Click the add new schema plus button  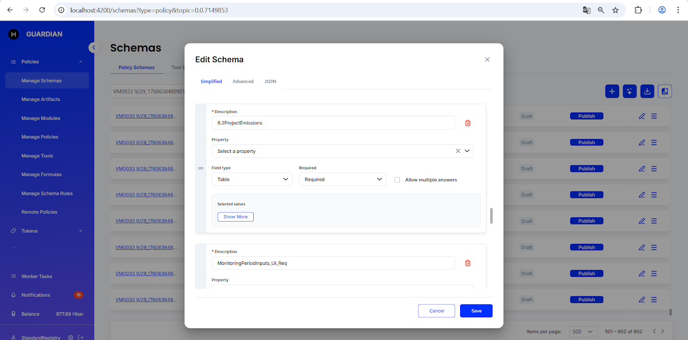612,91
